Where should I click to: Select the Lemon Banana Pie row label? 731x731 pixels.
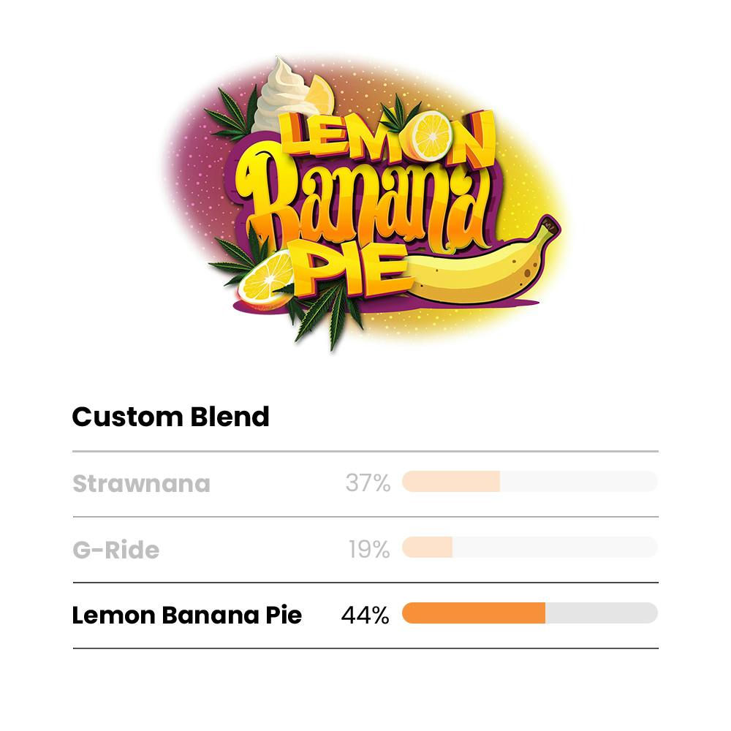(x=186, y=616)
